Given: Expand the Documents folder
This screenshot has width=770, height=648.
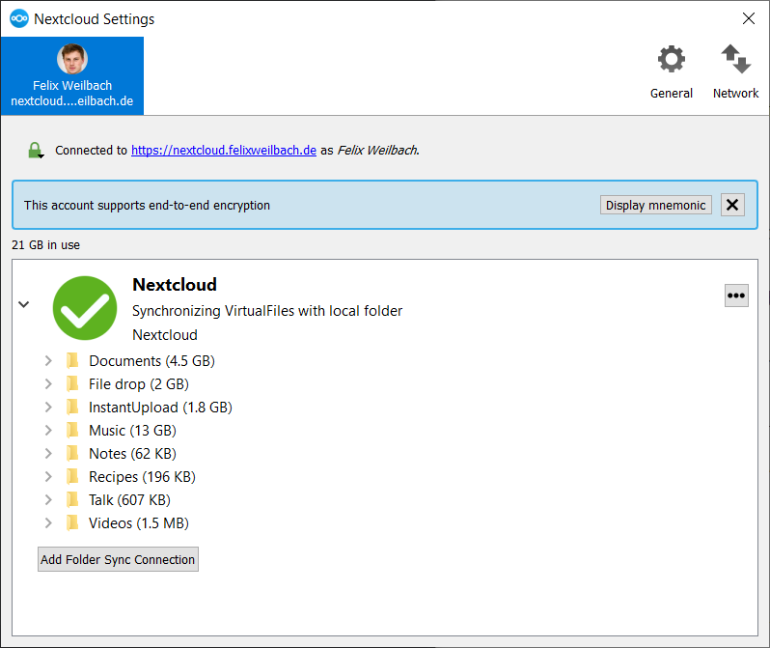Looking at the screenshot, I should [47, 361].
